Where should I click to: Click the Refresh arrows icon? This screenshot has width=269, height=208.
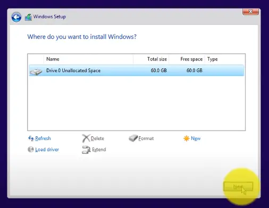click(31, 138)
